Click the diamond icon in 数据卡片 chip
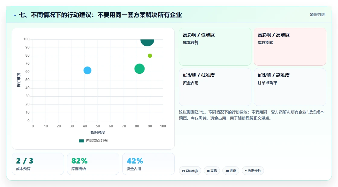 246,171
